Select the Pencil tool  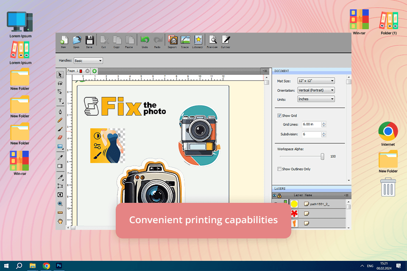click(x=60, y=120)
